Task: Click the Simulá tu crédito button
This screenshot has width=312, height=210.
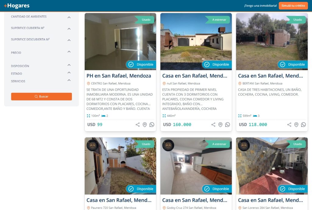Action: coord(293,5)
